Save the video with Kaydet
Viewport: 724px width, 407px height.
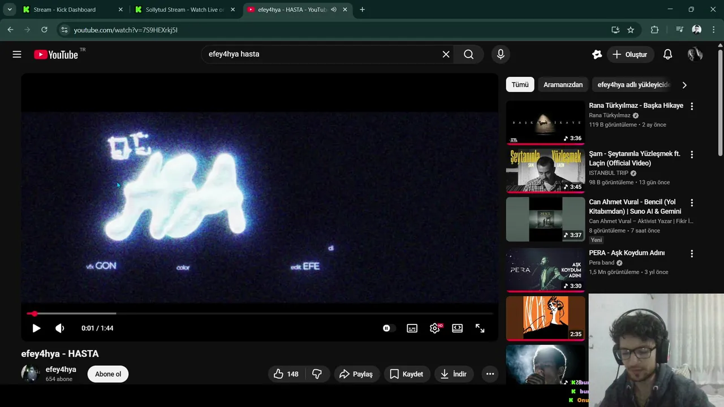(407, 374)
